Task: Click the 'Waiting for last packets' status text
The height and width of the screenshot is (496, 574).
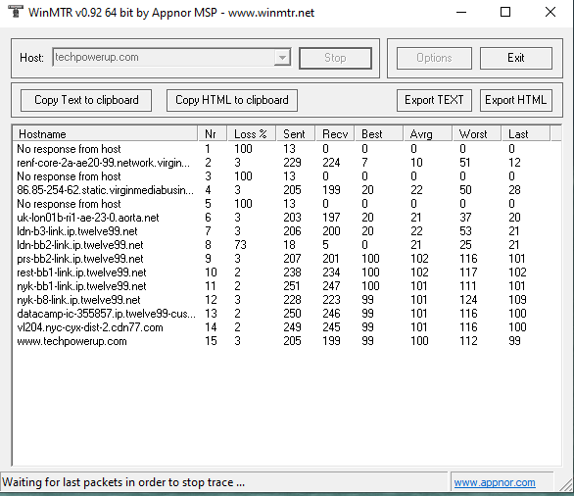Action: (123, 482)
